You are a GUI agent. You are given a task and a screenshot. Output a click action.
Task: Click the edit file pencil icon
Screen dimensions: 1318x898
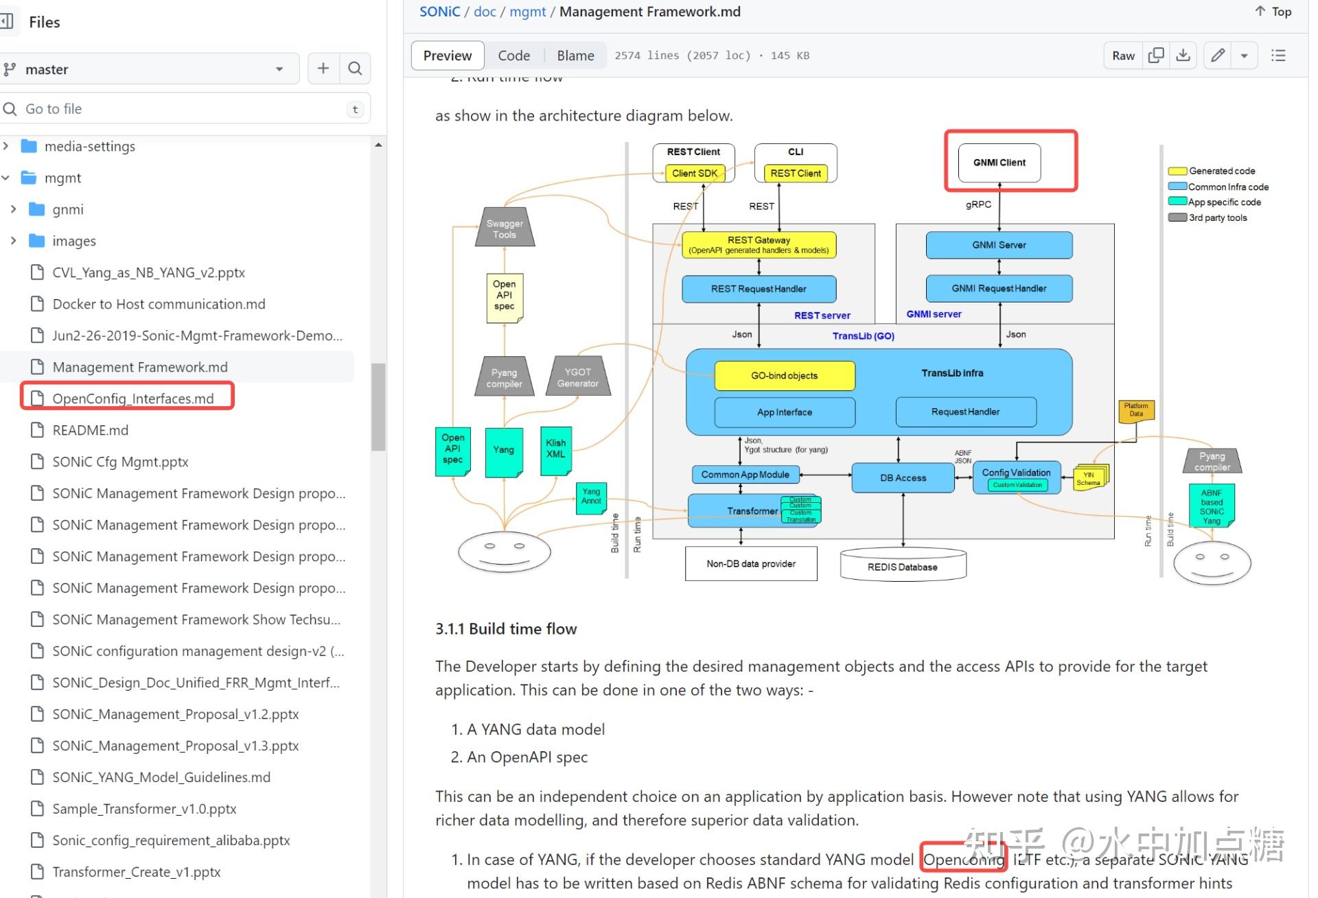point(1218,56)
